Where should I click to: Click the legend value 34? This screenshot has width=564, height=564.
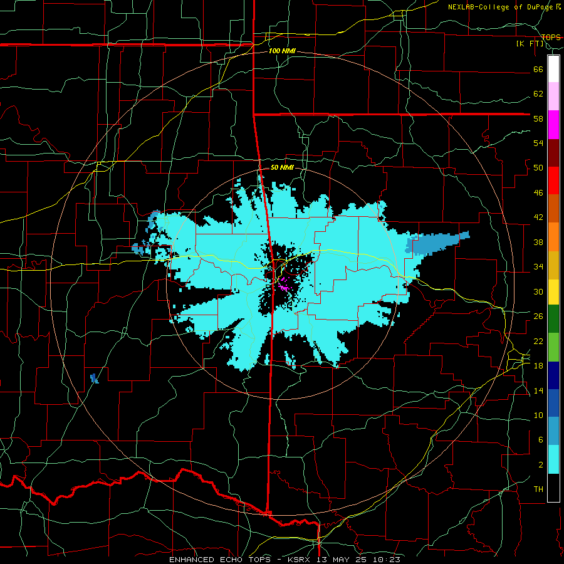click(x=538, y=267)
